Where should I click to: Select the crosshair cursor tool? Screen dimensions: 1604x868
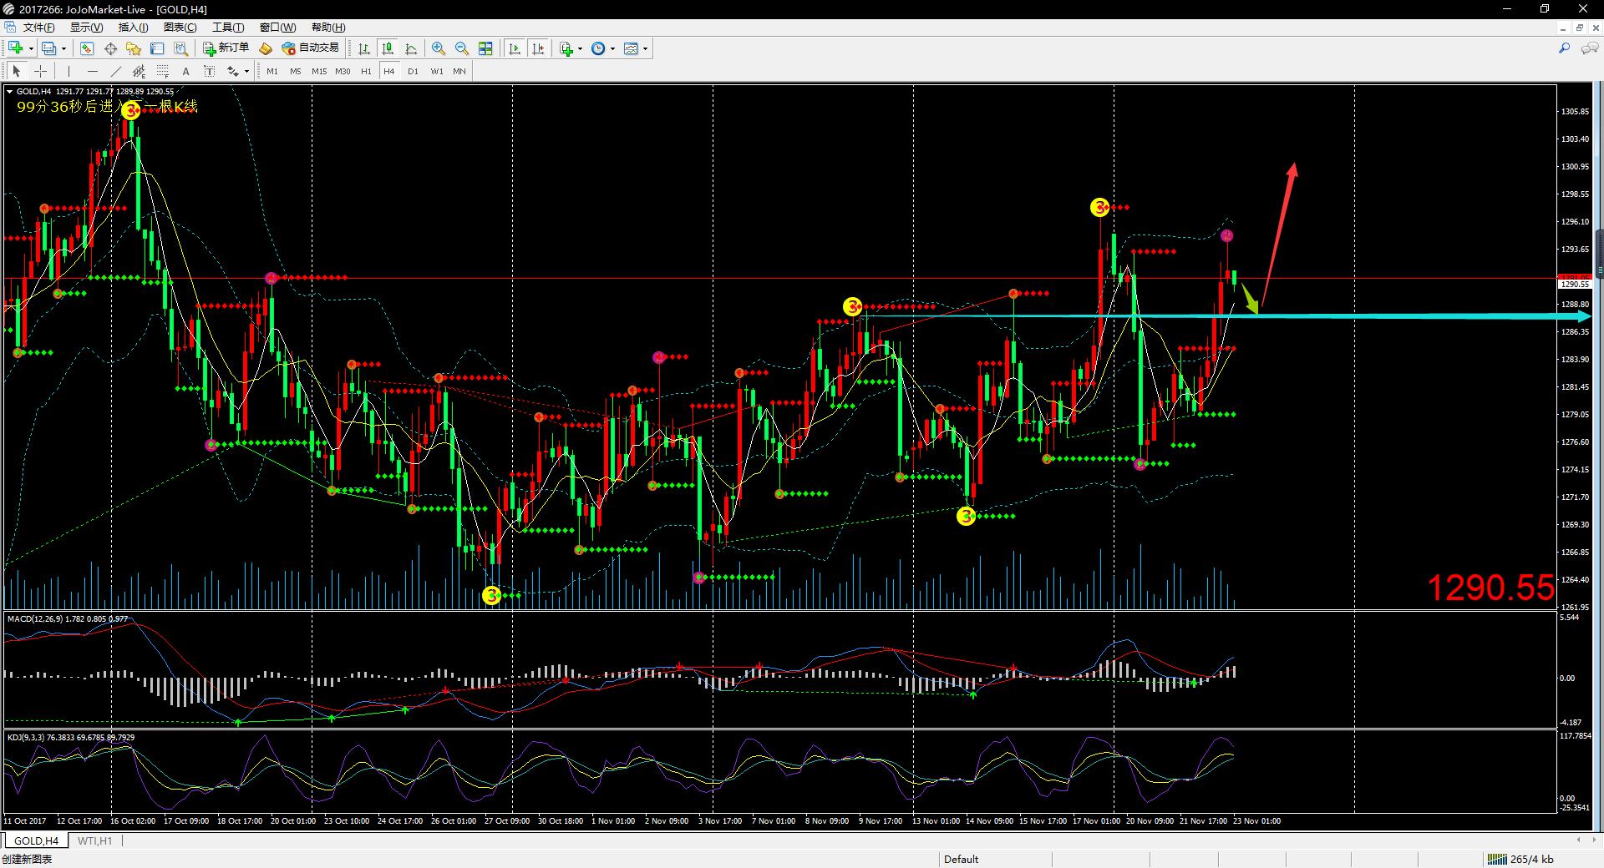coord(40,71)
